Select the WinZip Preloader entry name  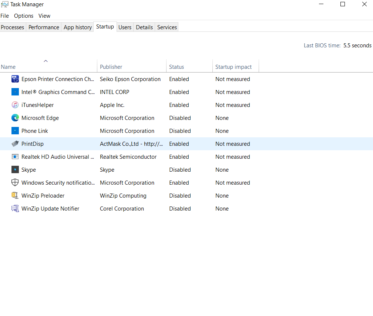(43, 196)
